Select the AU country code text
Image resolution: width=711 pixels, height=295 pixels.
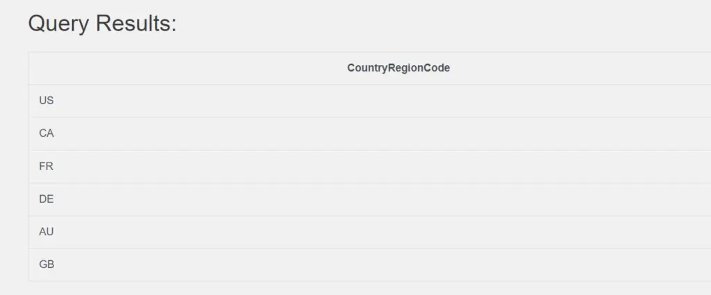click(x=47, y=232)
